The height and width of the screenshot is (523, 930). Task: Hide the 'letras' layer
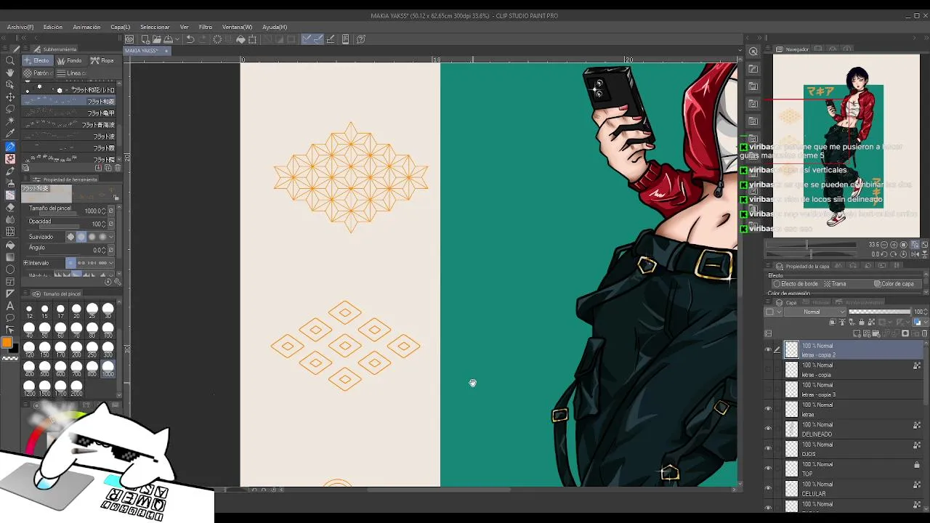pos(768,409)
